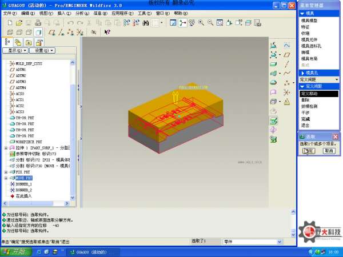
Task: Select ADTM1 datum plane in tree
Action: (21, 70)
